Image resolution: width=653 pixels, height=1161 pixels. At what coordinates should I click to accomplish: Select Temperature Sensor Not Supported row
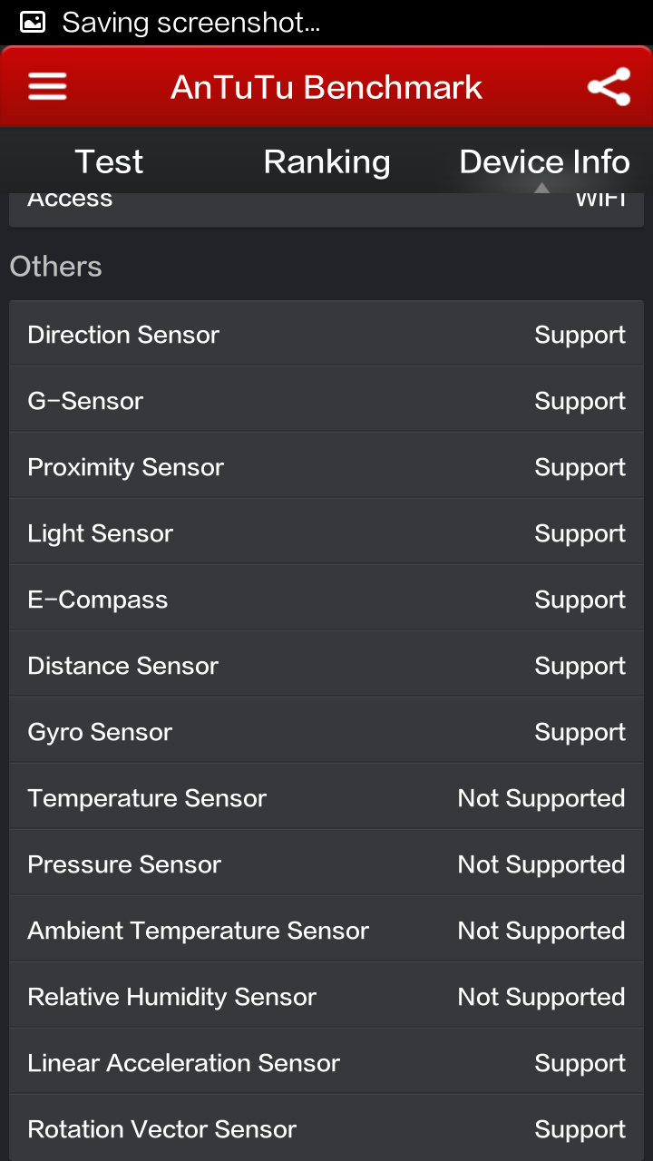tap(326, 797)
